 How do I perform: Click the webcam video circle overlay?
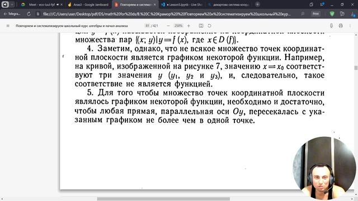pyautogui.click(x=324, y=168)
